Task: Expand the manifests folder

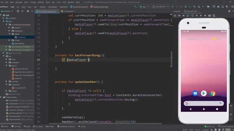Action: [x=4, y=18]
